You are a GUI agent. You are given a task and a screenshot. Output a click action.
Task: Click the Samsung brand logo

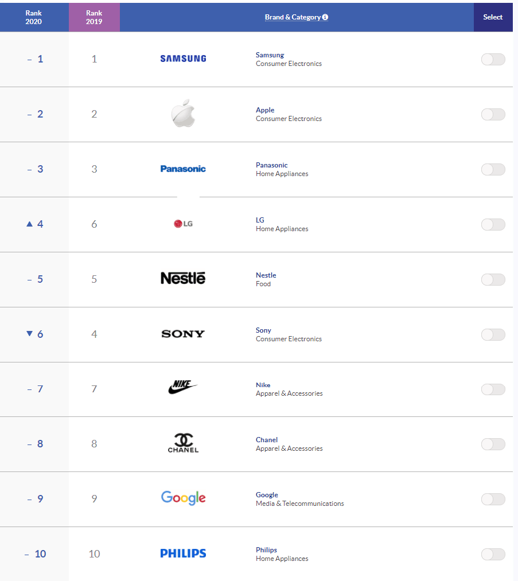[x=183, y=59]
